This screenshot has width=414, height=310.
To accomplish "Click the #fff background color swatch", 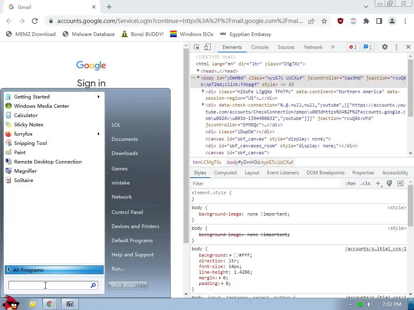I will (x=236, y=255).
